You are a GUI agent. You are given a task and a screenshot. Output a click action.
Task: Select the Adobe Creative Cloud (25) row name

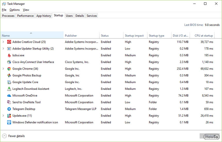[x=29, y=42]
